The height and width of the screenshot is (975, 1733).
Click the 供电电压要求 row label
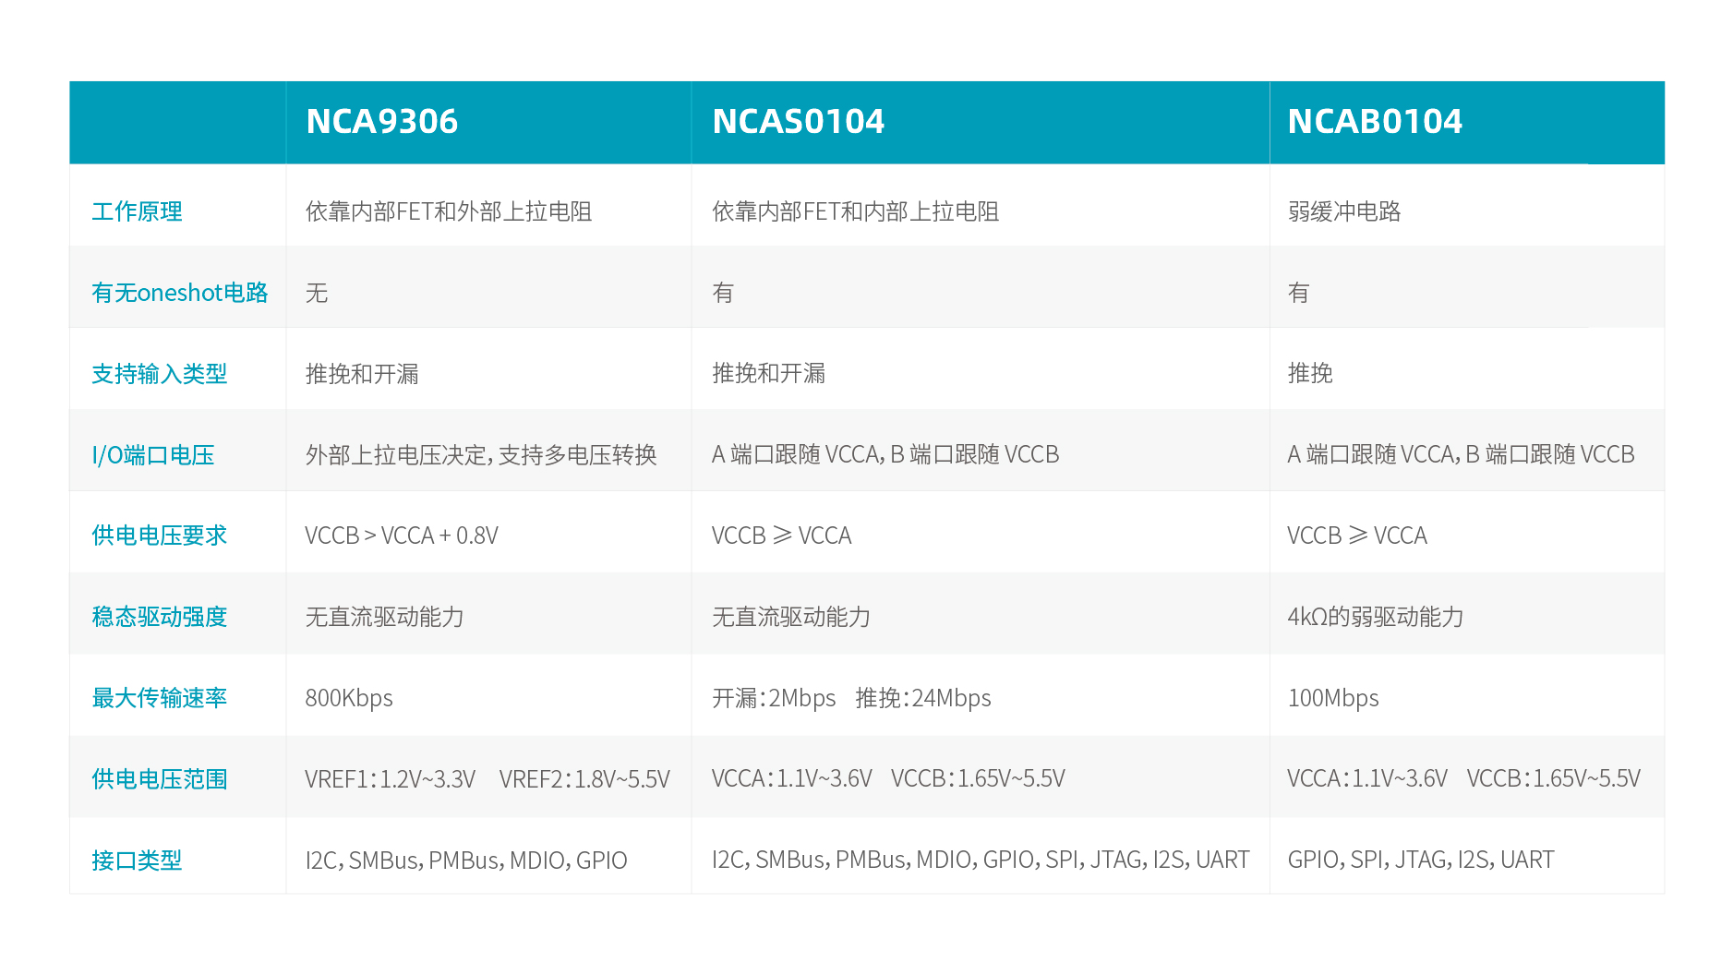161,536
